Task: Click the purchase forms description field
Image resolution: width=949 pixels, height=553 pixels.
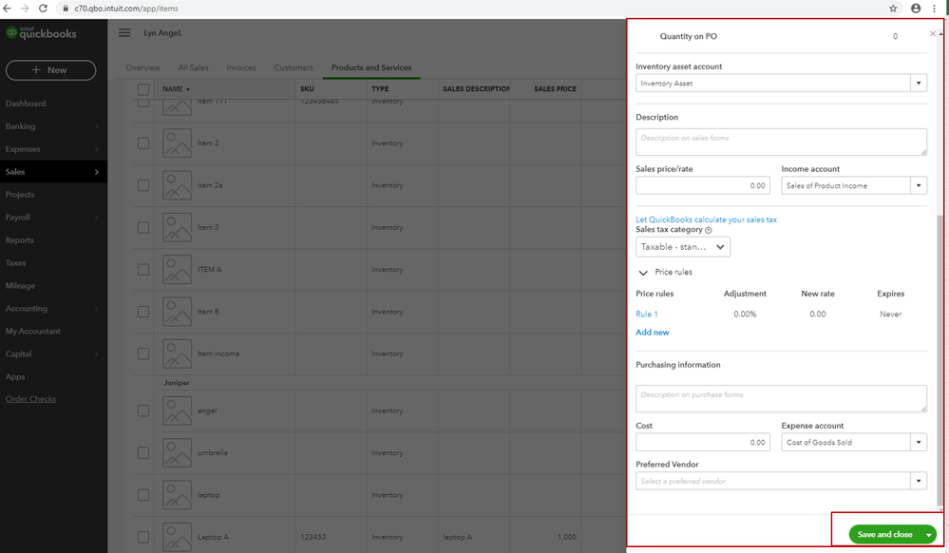Action: tap(782, 398)
